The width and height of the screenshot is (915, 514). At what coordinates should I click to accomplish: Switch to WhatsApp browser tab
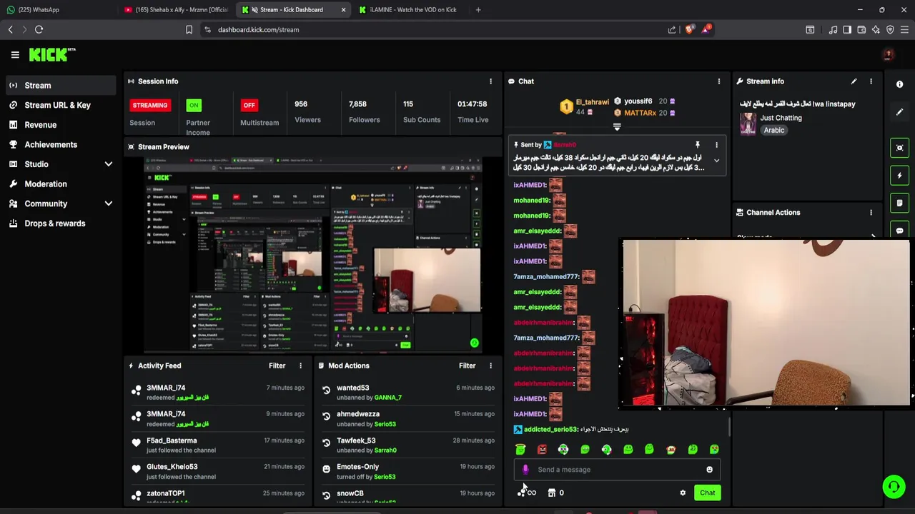57,10
